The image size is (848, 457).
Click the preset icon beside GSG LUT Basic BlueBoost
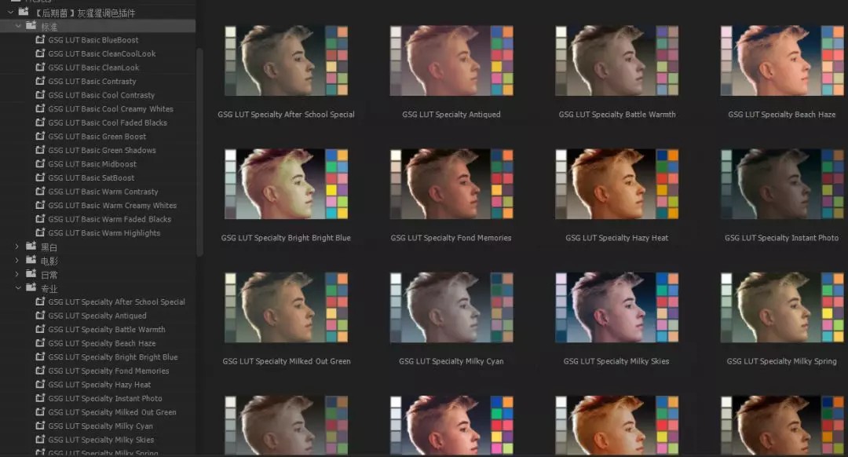tap(40, 40)
